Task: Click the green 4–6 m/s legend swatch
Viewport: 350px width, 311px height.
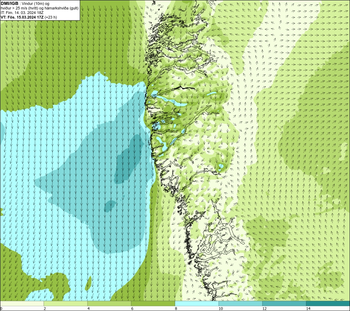Action: (109, 303)
